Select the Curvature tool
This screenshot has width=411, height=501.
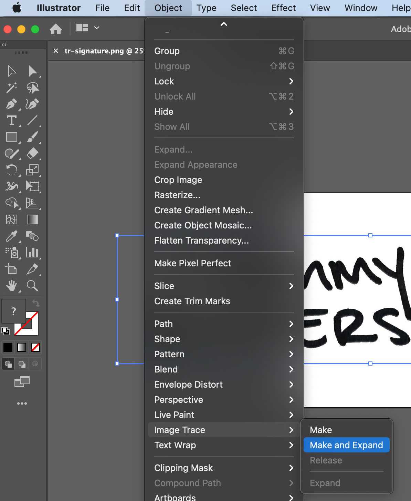pos(33,104)
